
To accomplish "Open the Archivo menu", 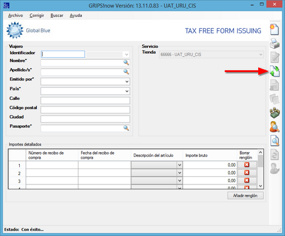I will click(x=15, y=15).
